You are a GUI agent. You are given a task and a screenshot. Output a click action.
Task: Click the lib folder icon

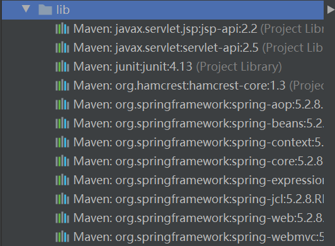(x=45, y=10)
